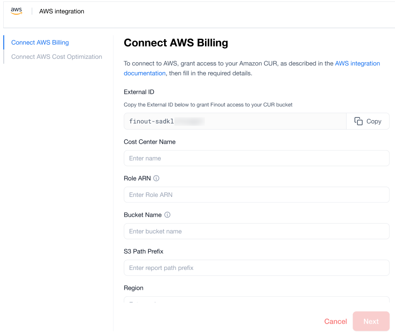Viewport: 395px width, 334px height.
Task: Focus the Bucket Name input field
Action: 256,231
